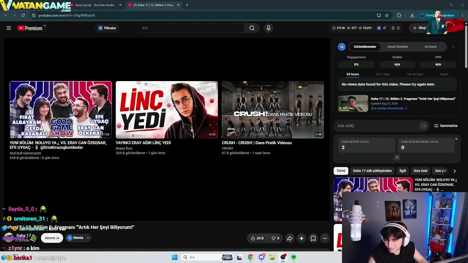Viewport: 468px width, 263px height.
Task: Open the YouTube guide hamburger menu
Action: [x=9, y=28]
